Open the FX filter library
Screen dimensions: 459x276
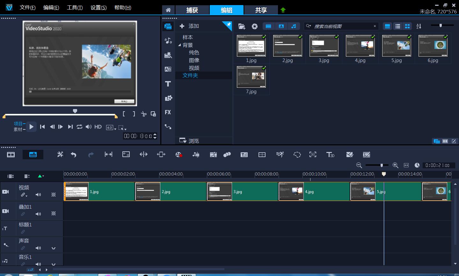click(168, 112)
